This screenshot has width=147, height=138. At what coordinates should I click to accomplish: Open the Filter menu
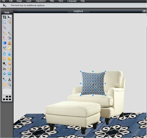click(52, 1)
